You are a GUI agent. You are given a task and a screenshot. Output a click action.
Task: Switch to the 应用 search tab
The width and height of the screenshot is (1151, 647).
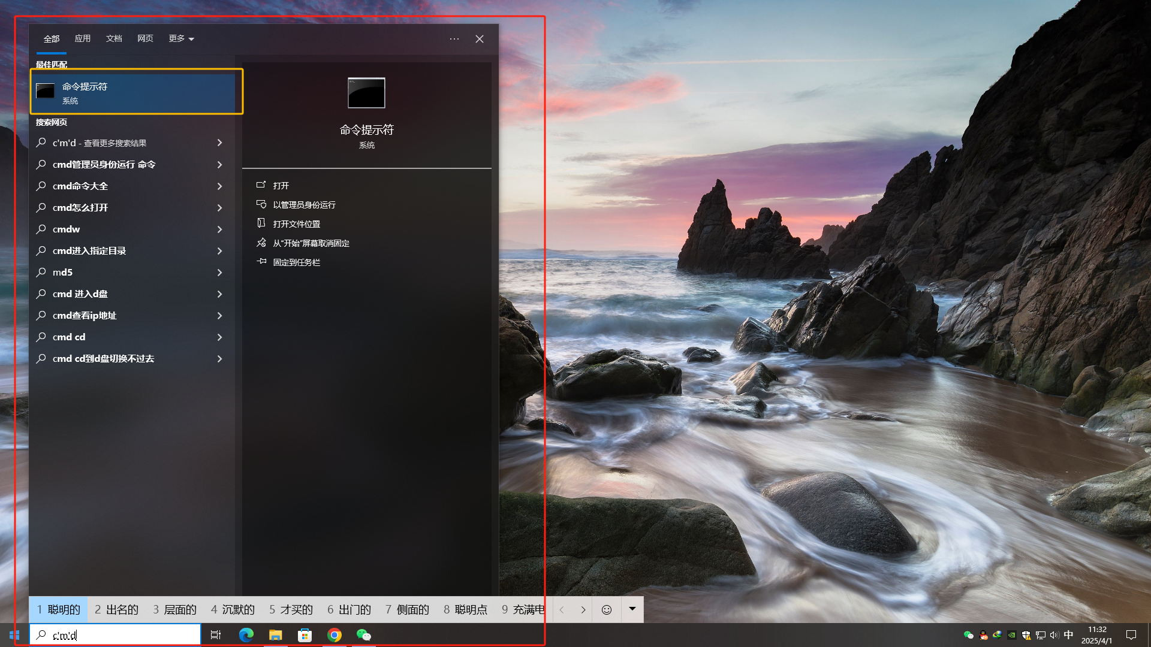[x=83, y=39]
